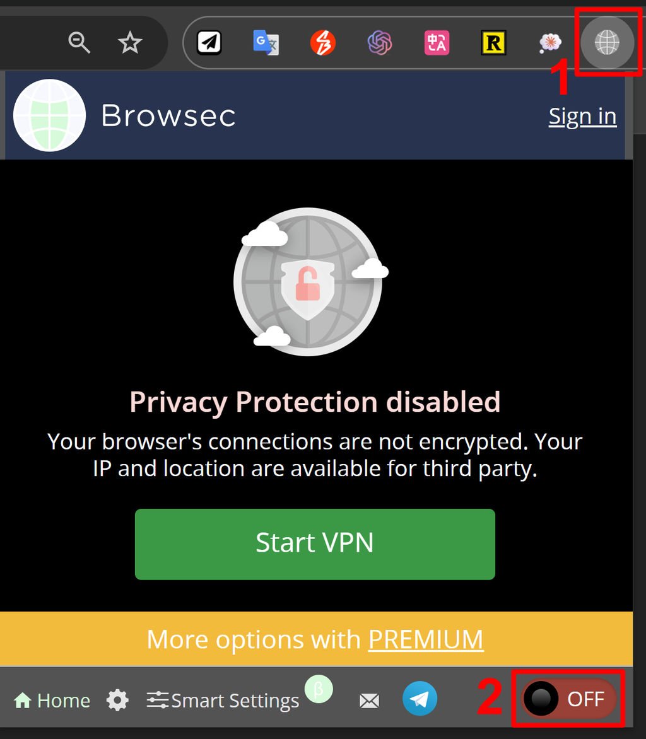Follow the Sign in link
This screenshot has height=739, width=646.
582,116
